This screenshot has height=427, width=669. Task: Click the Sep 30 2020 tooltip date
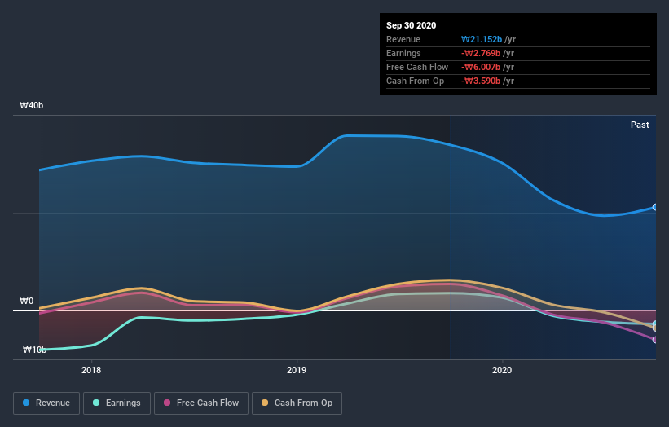click(x=411, y=25)
